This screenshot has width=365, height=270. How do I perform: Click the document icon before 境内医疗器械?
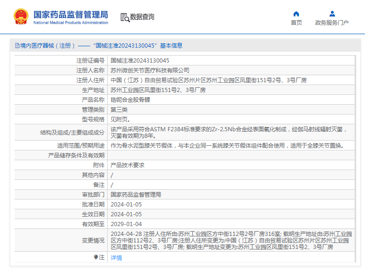[17, 46]
